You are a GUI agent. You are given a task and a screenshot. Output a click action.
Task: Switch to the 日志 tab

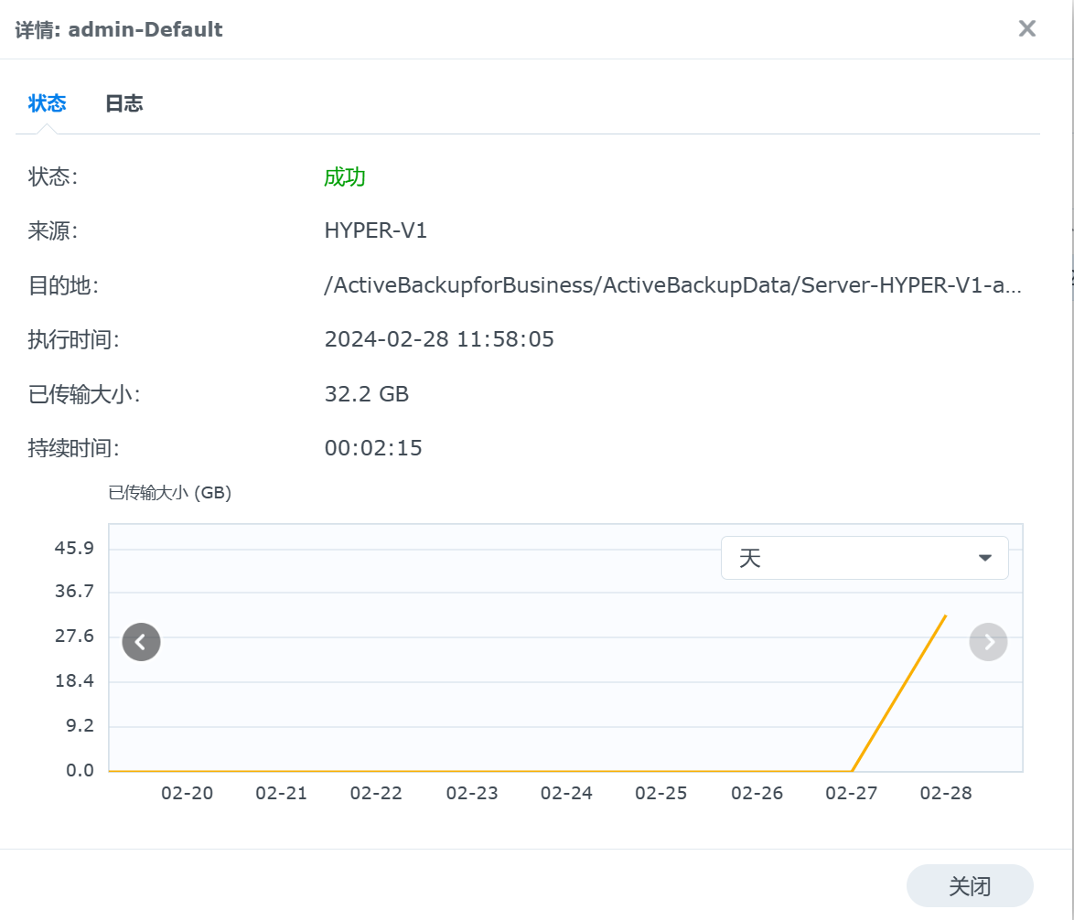[x=124, y=103]
